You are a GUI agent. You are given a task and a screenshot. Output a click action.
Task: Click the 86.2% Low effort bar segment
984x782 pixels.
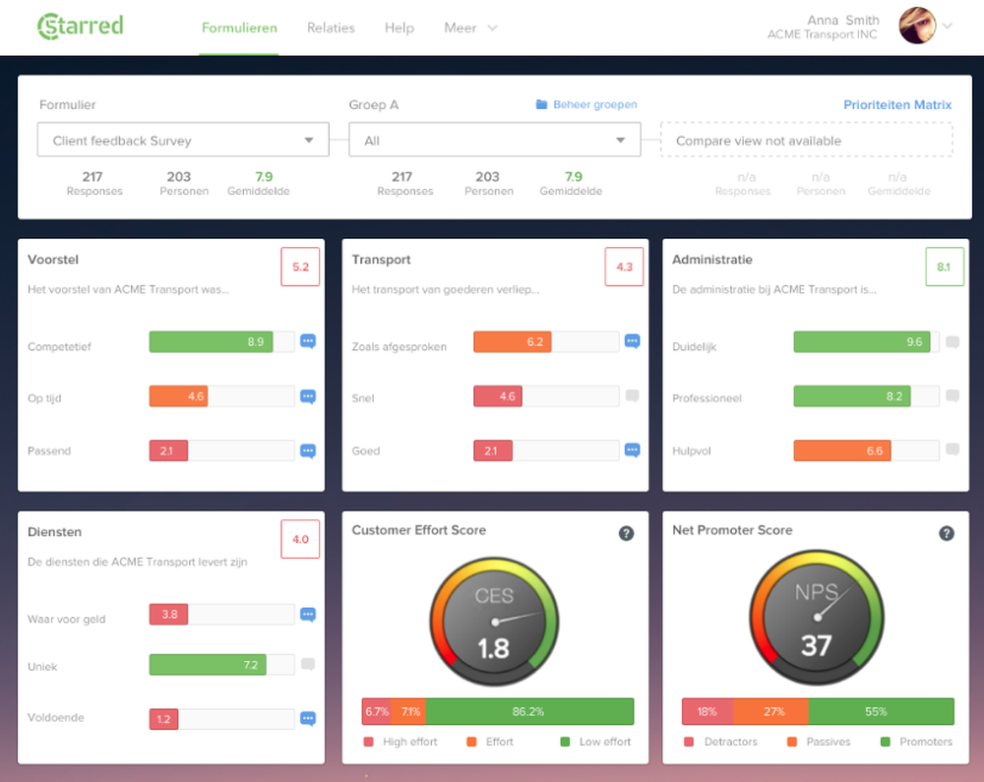[x=529, y=712]
